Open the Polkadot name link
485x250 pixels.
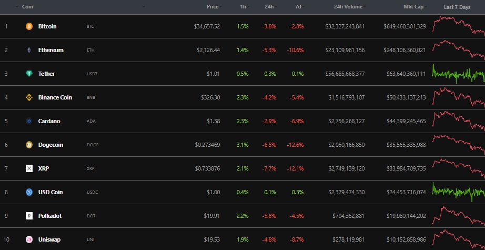[49, 216]
